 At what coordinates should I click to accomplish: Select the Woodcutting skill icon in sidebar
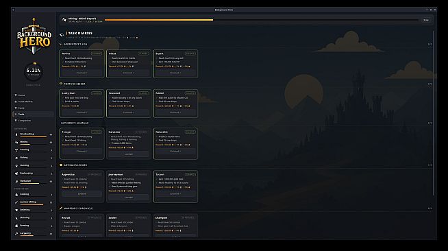tap(16, 134)
